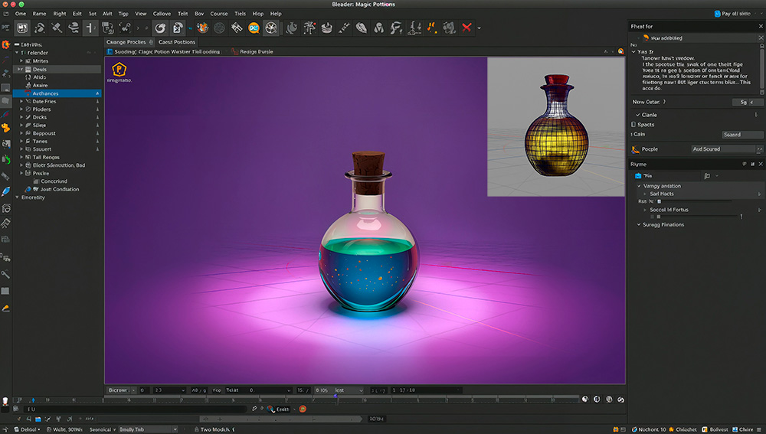Switch to the Caest Postions tab

tap(177, 42)
